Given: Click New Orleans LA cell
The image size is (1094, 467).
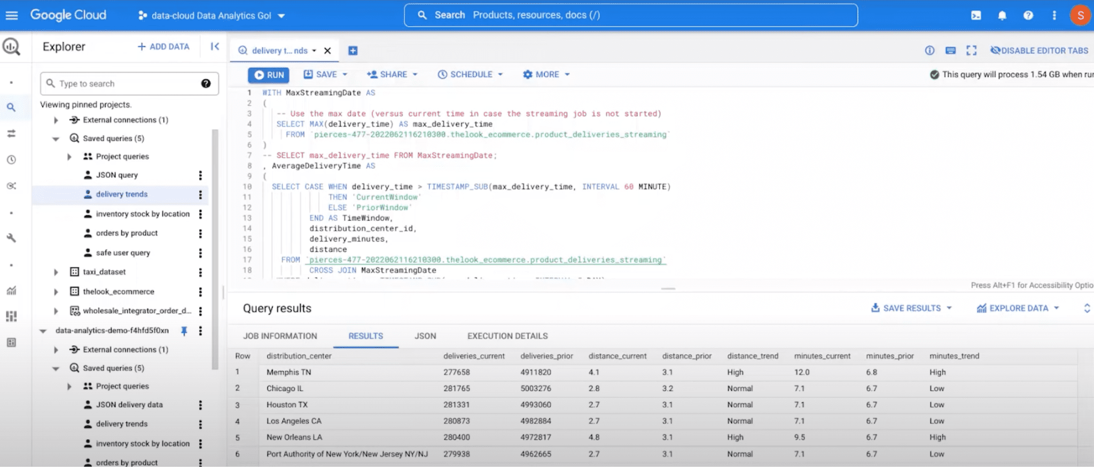Looking at the screenshot, I should click(x=294, y=438).
